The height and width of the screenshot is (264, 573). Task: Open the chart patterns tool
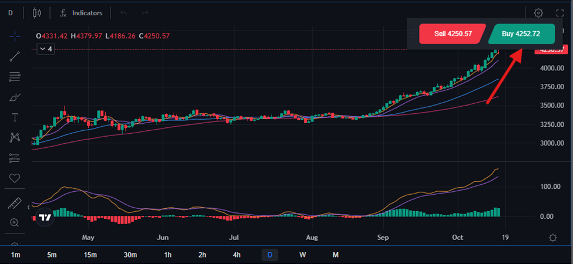(15, 137)
